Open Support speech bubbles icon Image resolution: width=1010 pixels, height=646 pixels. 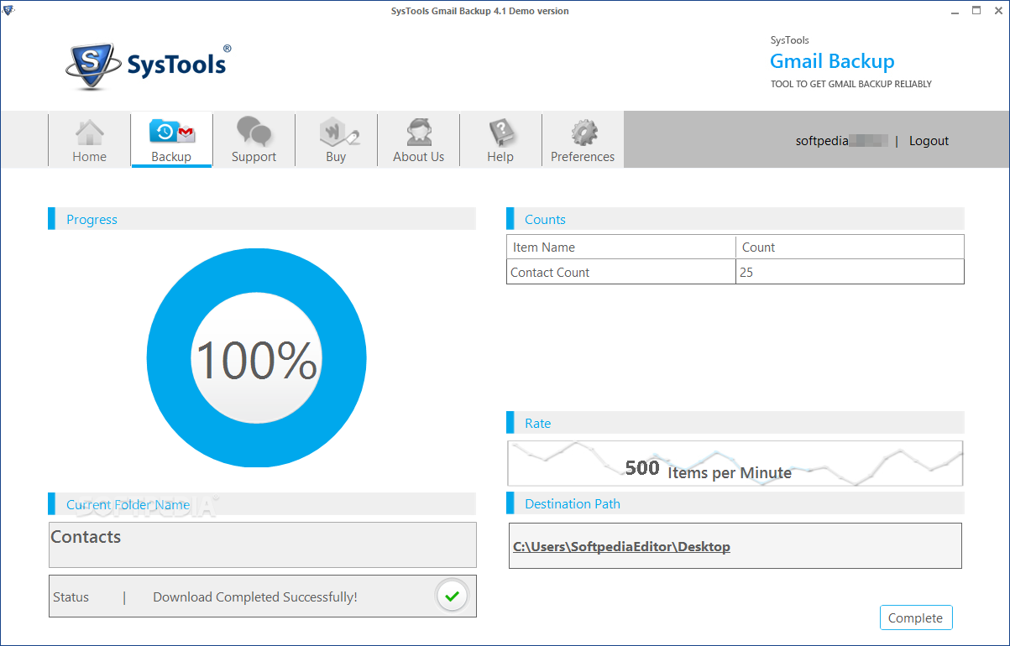254,133
